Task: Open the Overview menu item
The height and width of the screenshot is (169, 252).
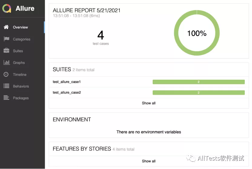Action: pos(20,27)
